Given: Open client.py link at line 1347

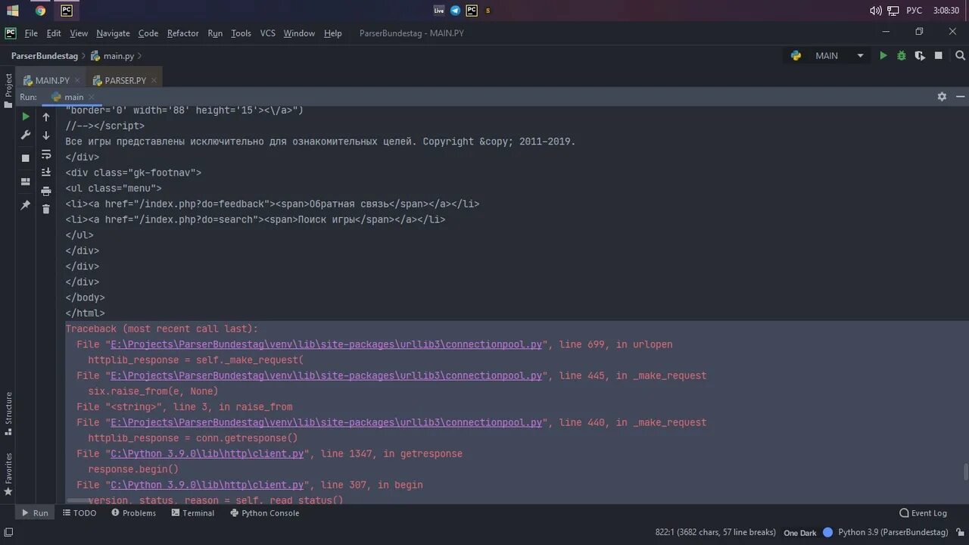Looking at the screenshot, I should point(207,453).
